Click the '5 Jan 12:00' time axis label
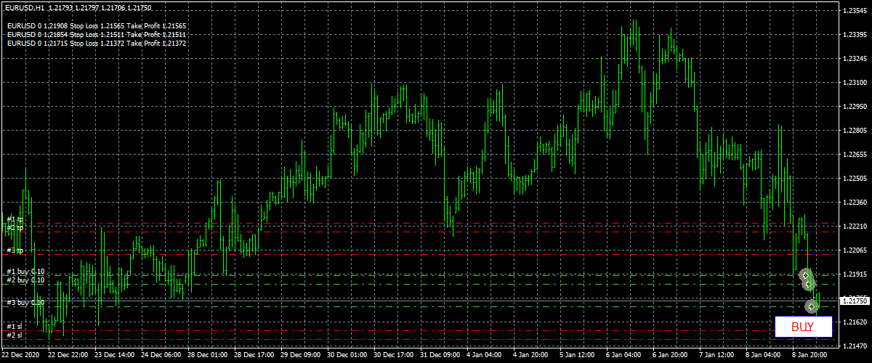Image resolution: width=872 pixels, height=363 pixels. pyautogui.click(x=578, y=356)
